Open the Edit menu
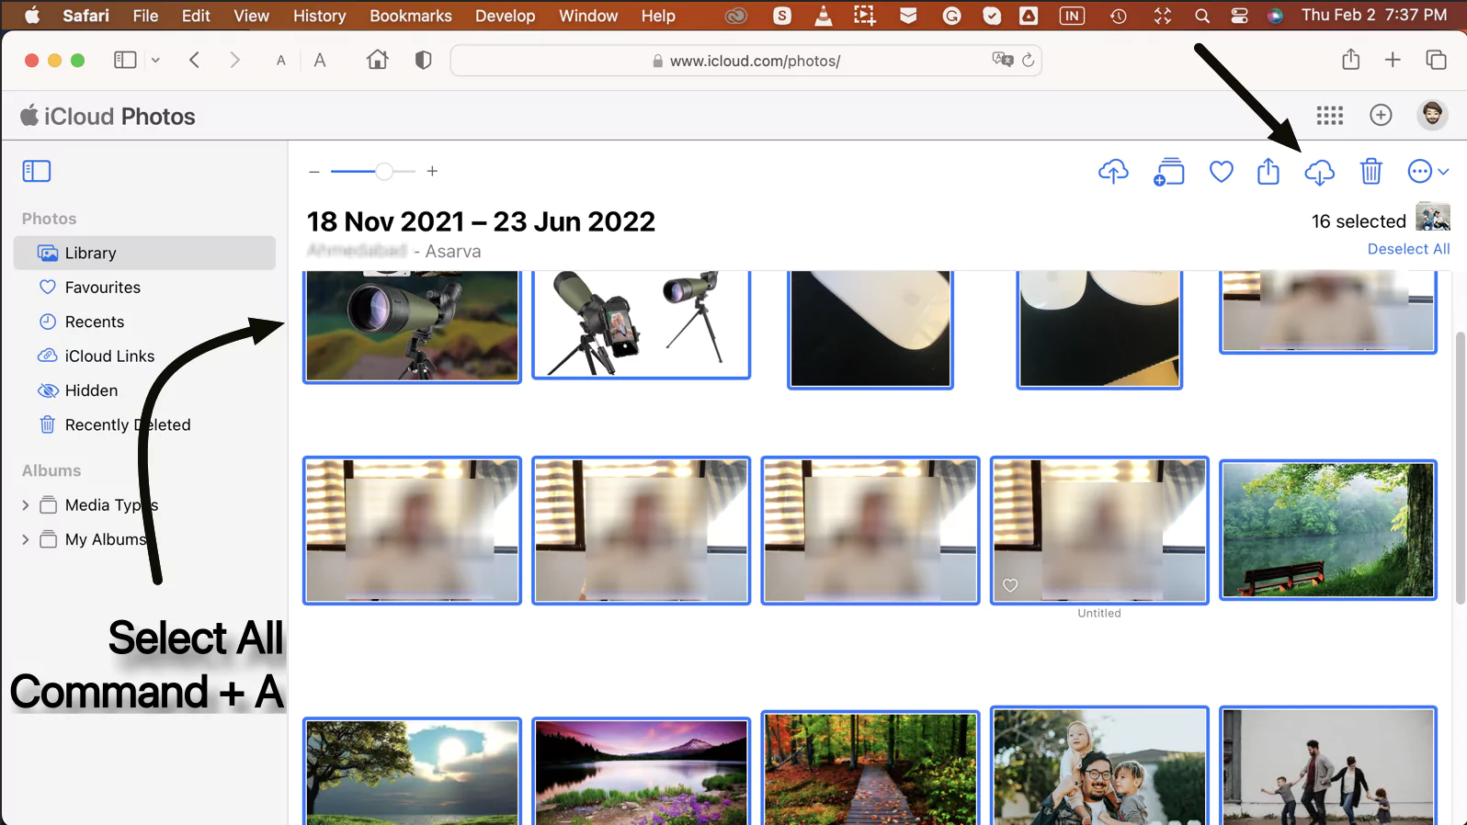1467x825 pixels. (196, 16)
